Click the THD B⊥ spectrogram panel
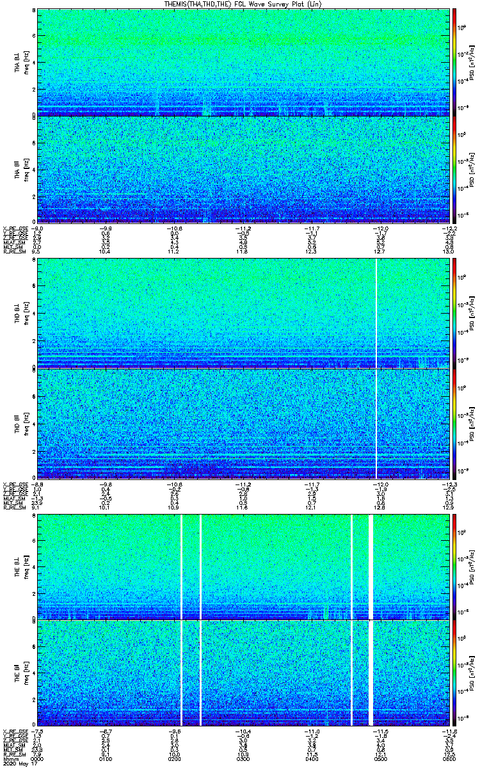The image size is (480, 768). (242, 314)
